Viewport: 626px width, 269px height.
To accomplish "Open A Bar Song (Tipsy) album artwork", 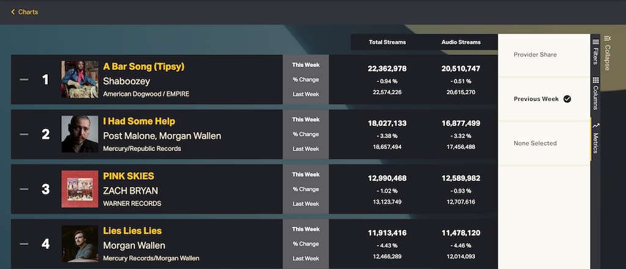I will [79, 79].
